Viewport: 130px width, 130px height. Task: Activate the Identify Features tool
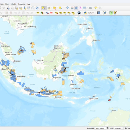pos(68,8)
